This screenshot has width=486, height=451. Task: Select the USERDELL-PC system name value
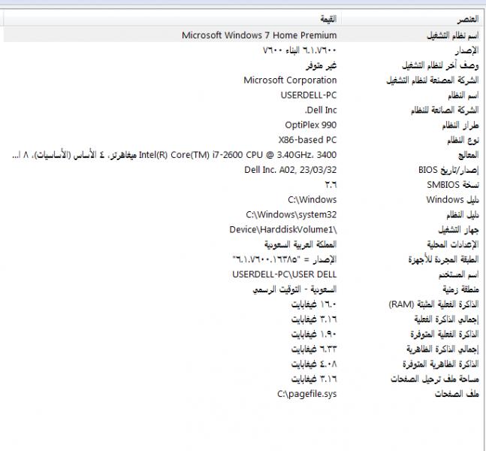[309, 95]
